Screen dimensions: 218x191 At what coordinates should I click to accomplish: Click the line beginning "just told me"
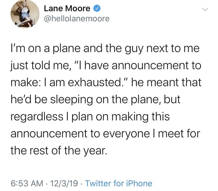point(106,65)
